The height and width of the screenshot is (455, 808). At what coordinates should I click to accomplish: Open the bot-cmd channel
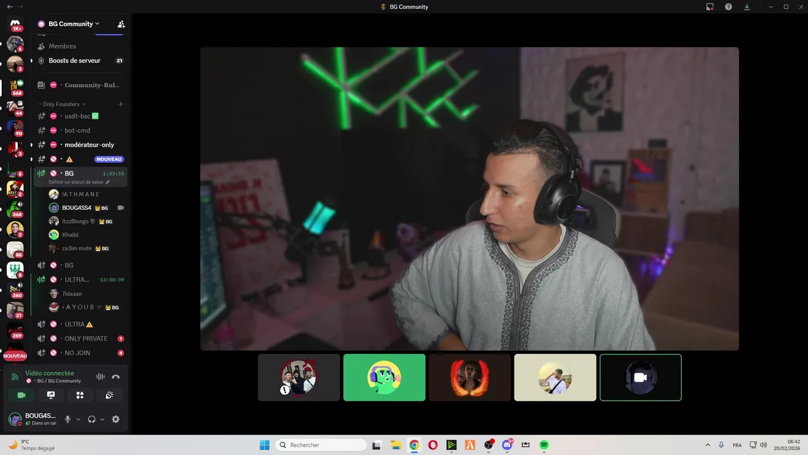[x=80, y=130]
